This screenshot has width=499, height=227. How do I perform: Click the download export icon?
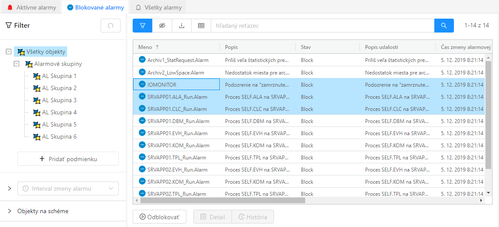(182, 26)
